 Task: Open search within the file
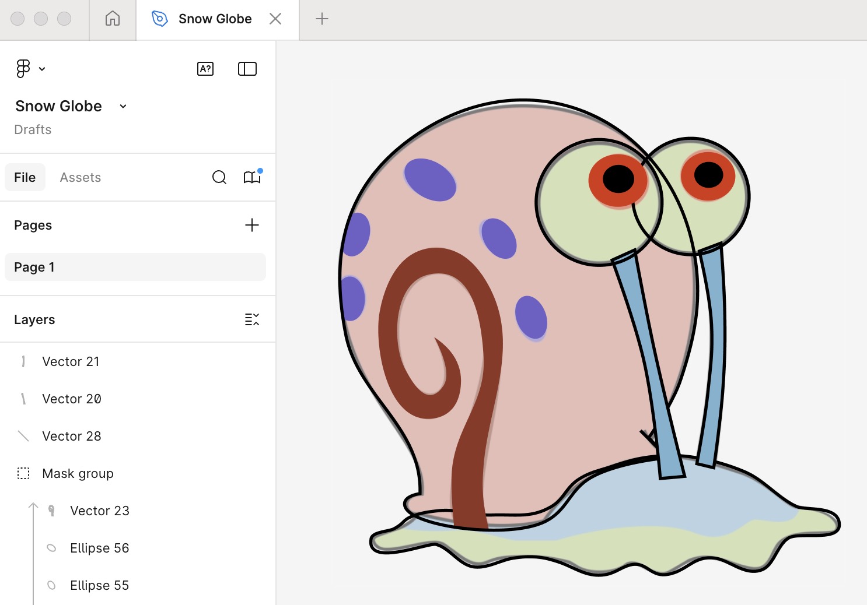click(x=219, y=177)
